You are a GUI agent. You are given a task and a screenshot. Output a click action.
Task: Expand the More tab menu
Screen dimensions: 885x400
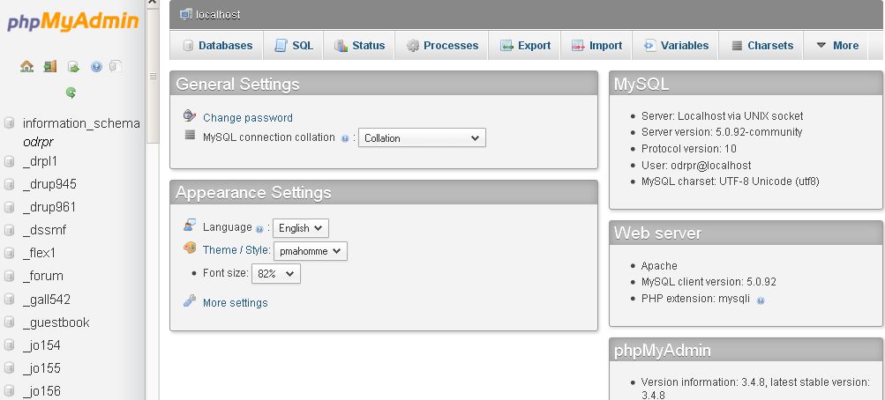tap(837, 46)
